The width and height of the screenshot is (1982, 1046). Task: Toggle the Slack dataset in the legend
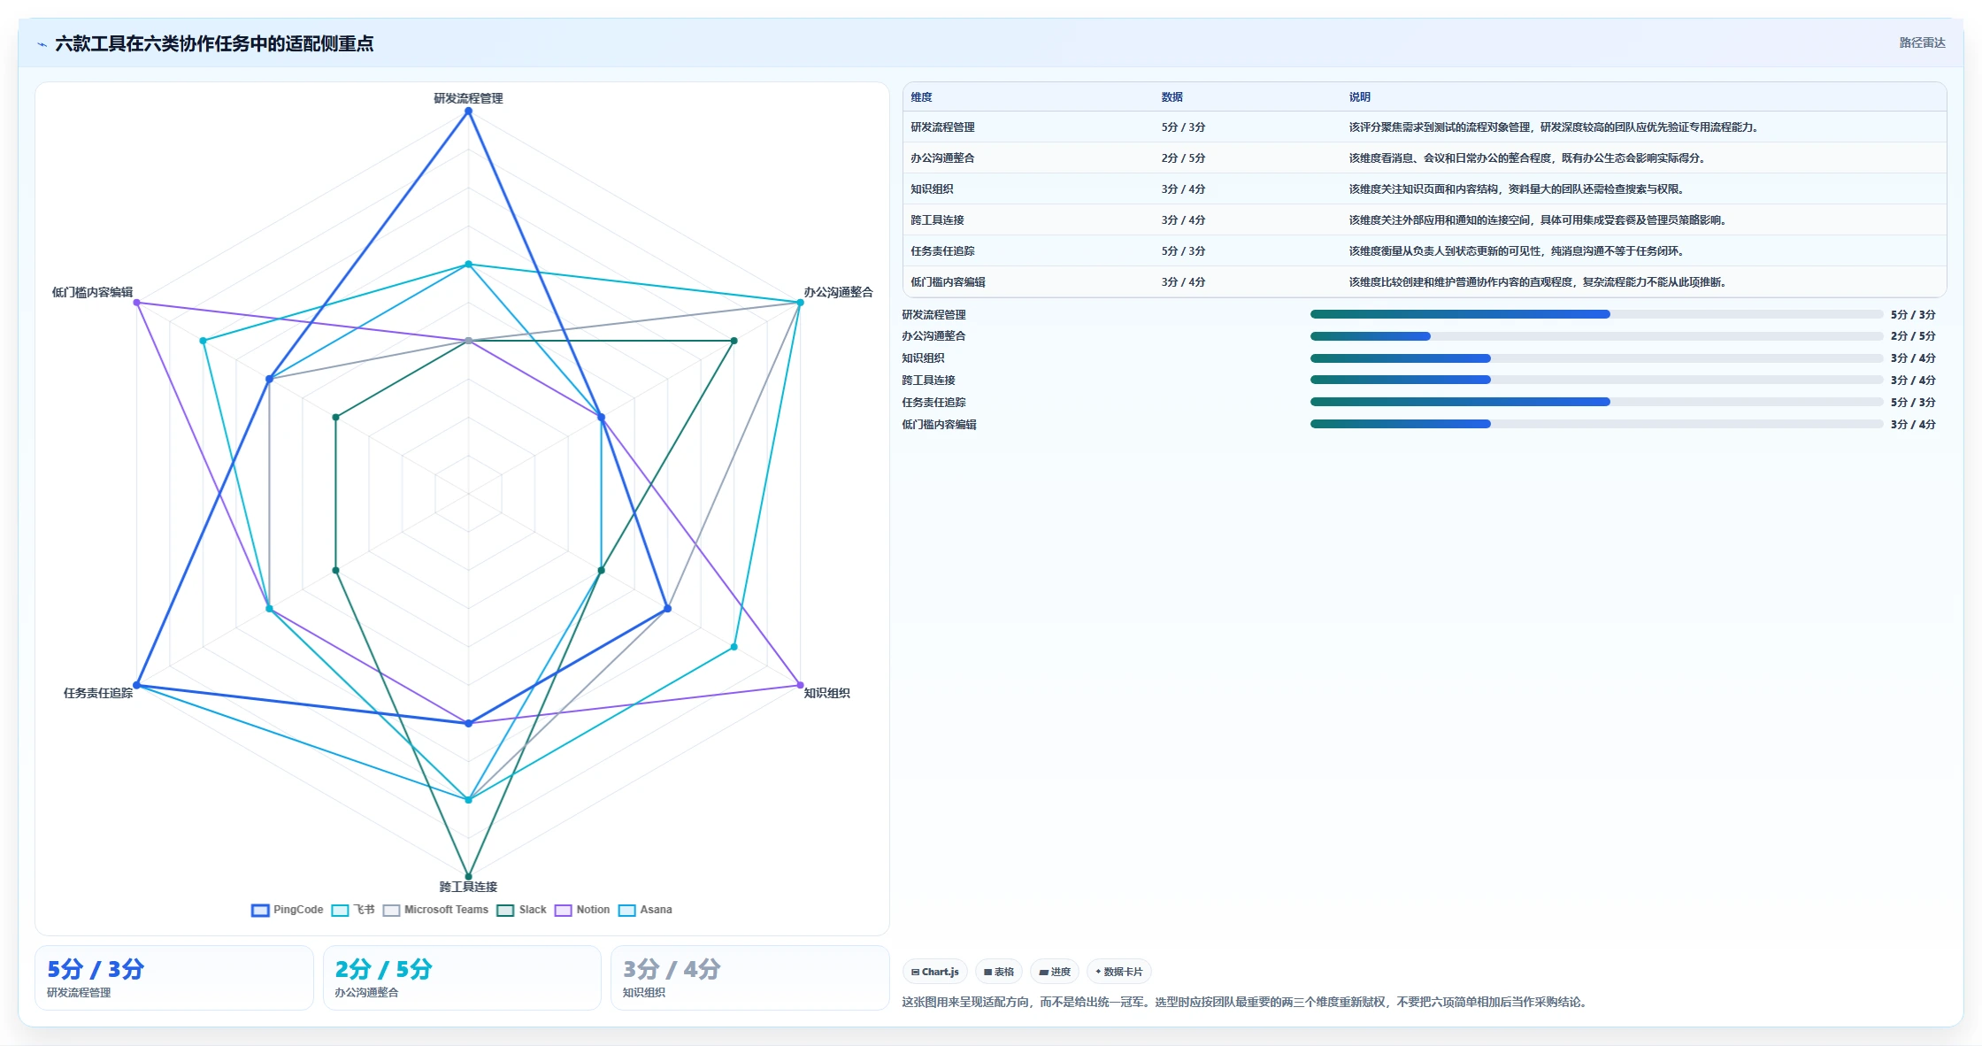pos(522,910)
